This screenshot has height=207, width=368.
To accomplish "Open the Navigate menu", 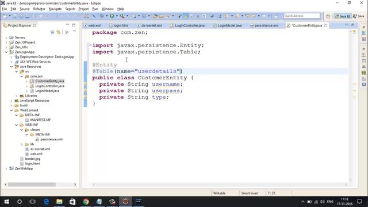I will 55,9.
